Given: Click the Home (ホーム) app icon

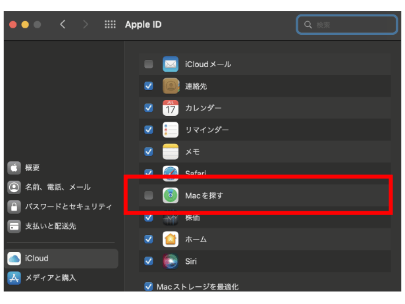Looking at the screenshot, I should pos(171,239).
